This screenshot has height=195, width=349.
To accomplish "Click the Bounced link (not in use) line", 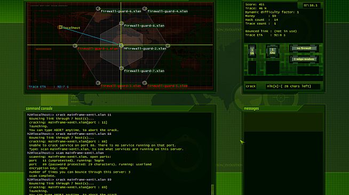I will point(271,31).
